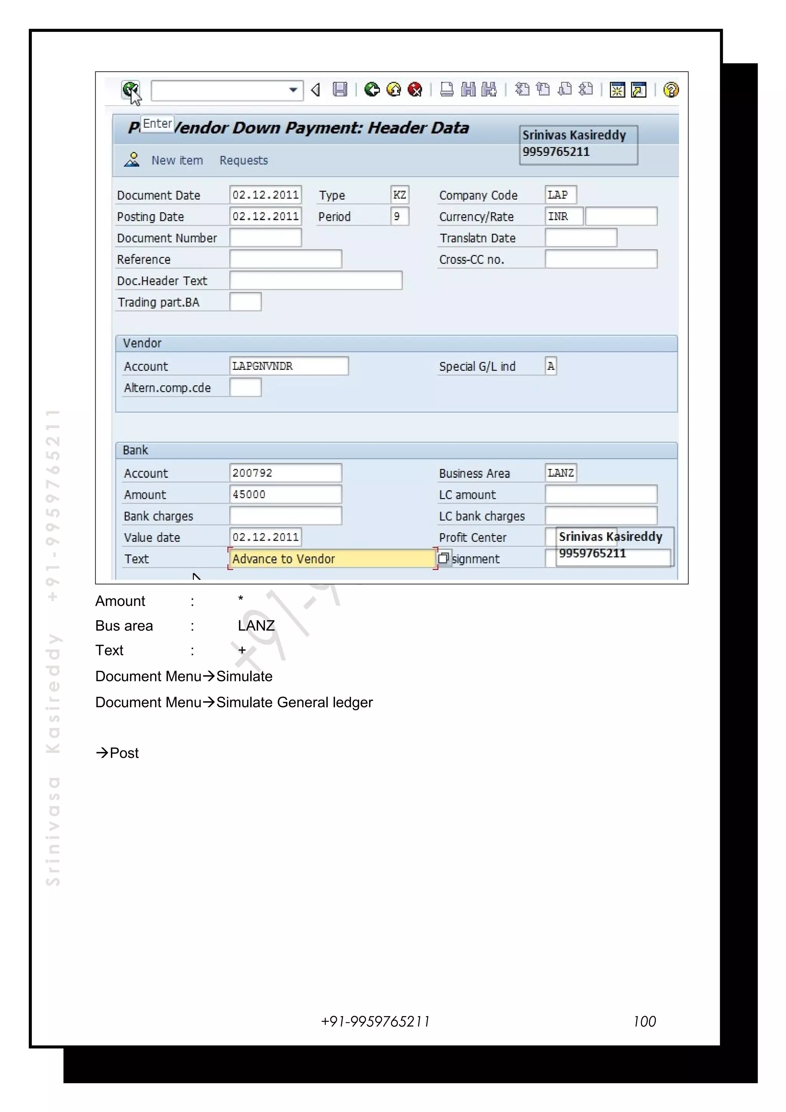Click the red Cancel icon
This screenshot has width=786, height=1112.
[x=415, y=90]
